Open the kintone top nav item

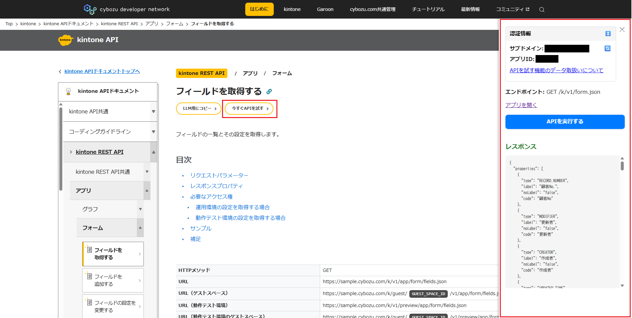(x=292, y=9)
